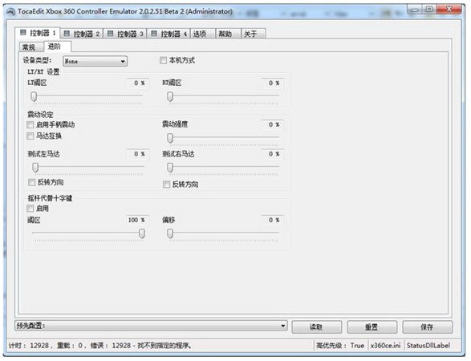Click the app icon in title bar
This screenshot has height=361, width=471.
point(10,12)
